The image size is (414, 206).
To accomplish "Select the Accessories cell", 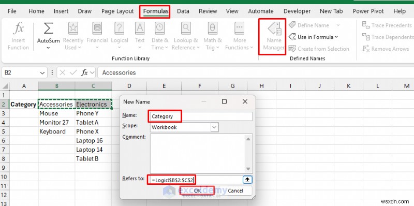I will coord(56,105).
